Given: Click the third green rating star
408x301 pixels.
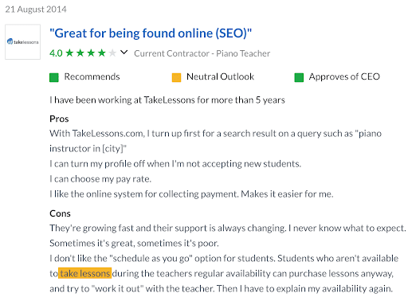Looking at the screenshot, I should [91, 53].
